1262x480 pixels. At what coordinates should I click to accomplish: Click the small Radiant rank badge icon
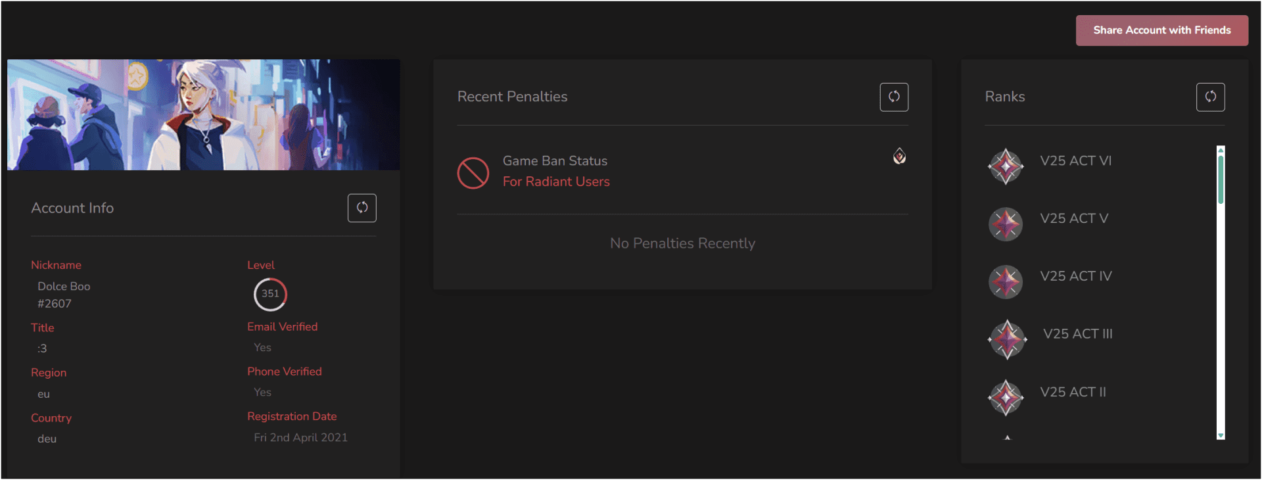click(899, 156)
